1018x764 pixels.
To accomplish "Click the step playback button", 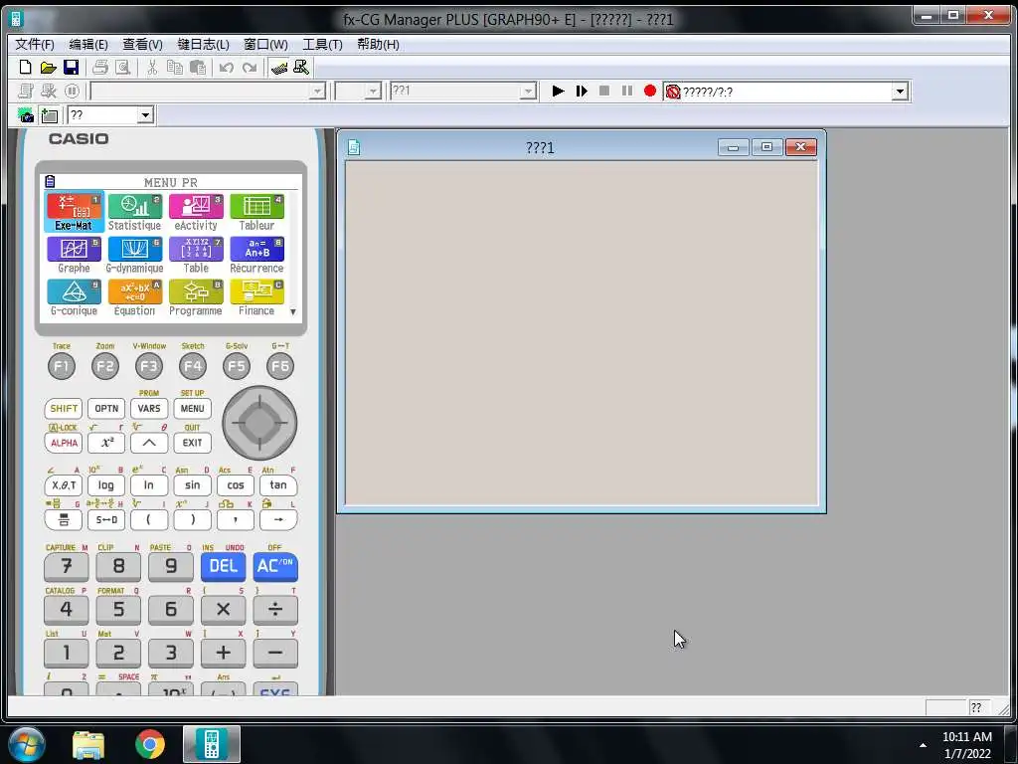I will point(581,91).
